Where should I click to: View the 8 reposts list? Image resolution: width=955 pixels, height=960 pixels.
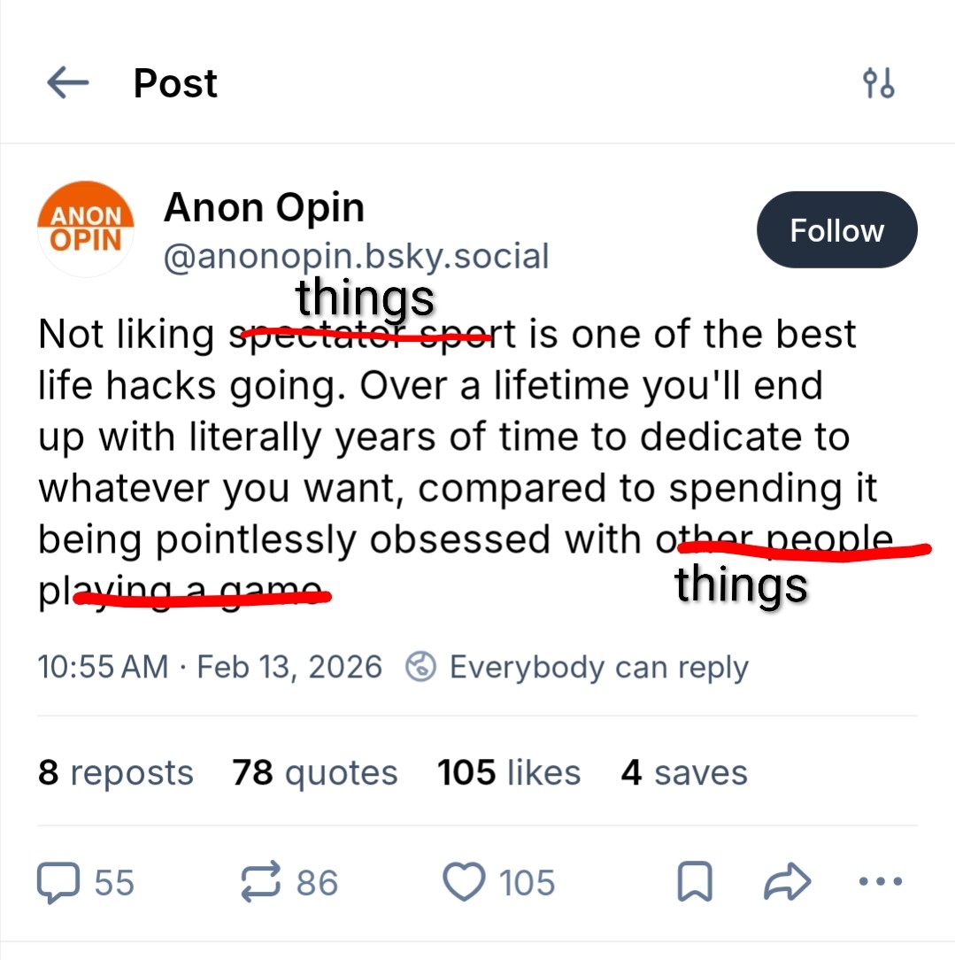tap(115, 772)
